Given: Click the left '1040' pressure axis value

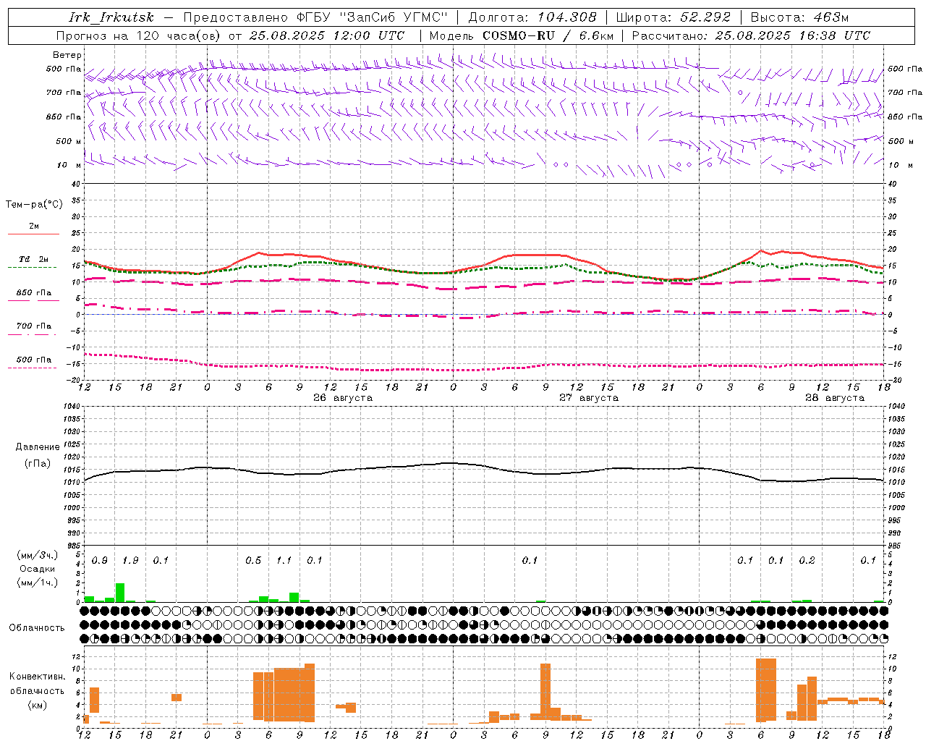Looking at the screenshot, I should click(70, 407).
